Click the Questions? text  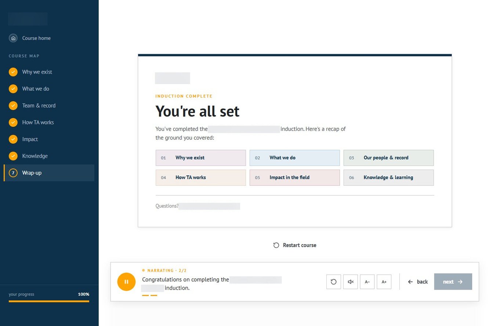pyautogui.click(x=167, y=206)
